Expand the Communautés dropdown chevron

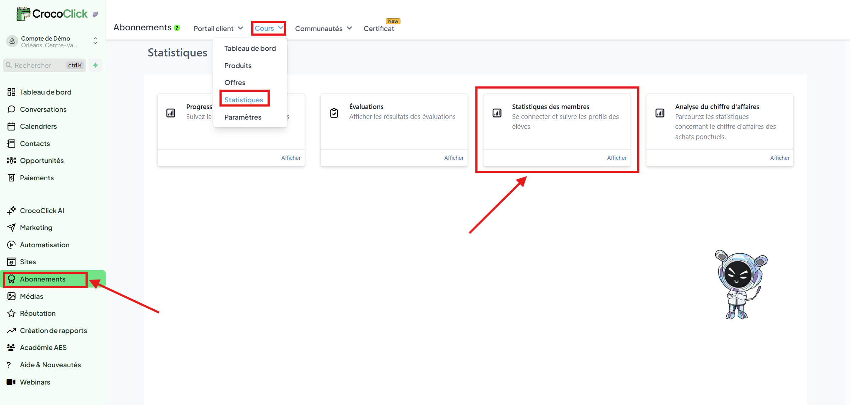click(x=349, y=28)
